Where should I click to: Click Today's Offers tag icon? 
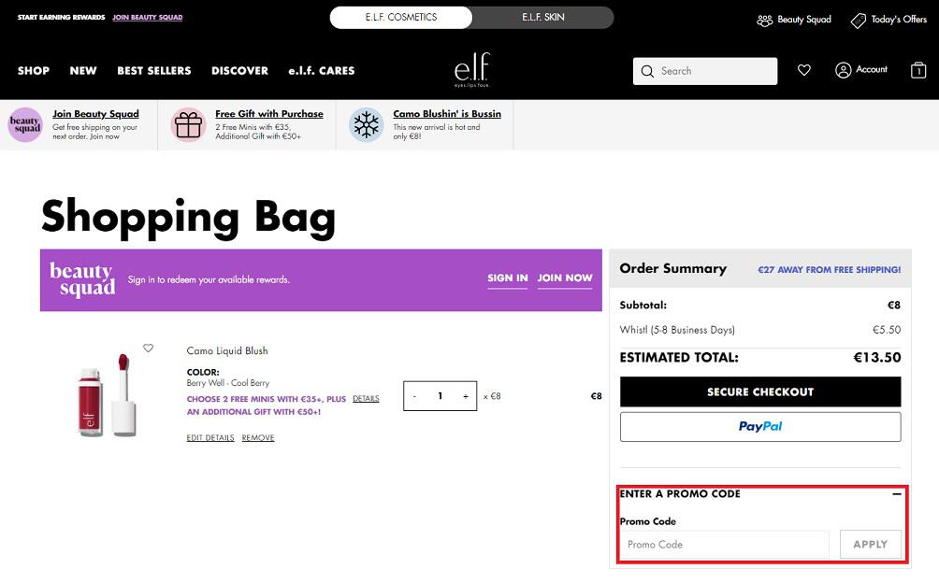coord(859,21)
